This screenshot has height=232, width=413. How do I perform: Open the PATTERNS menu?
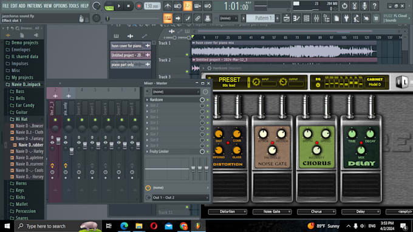click(x=34, y=5)
